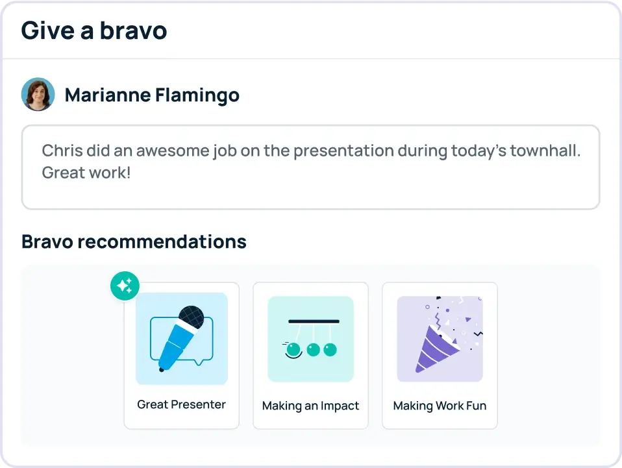Place cursor on "Great work!" in message
The image size is (622, 468).
click(x=86, y=173)
